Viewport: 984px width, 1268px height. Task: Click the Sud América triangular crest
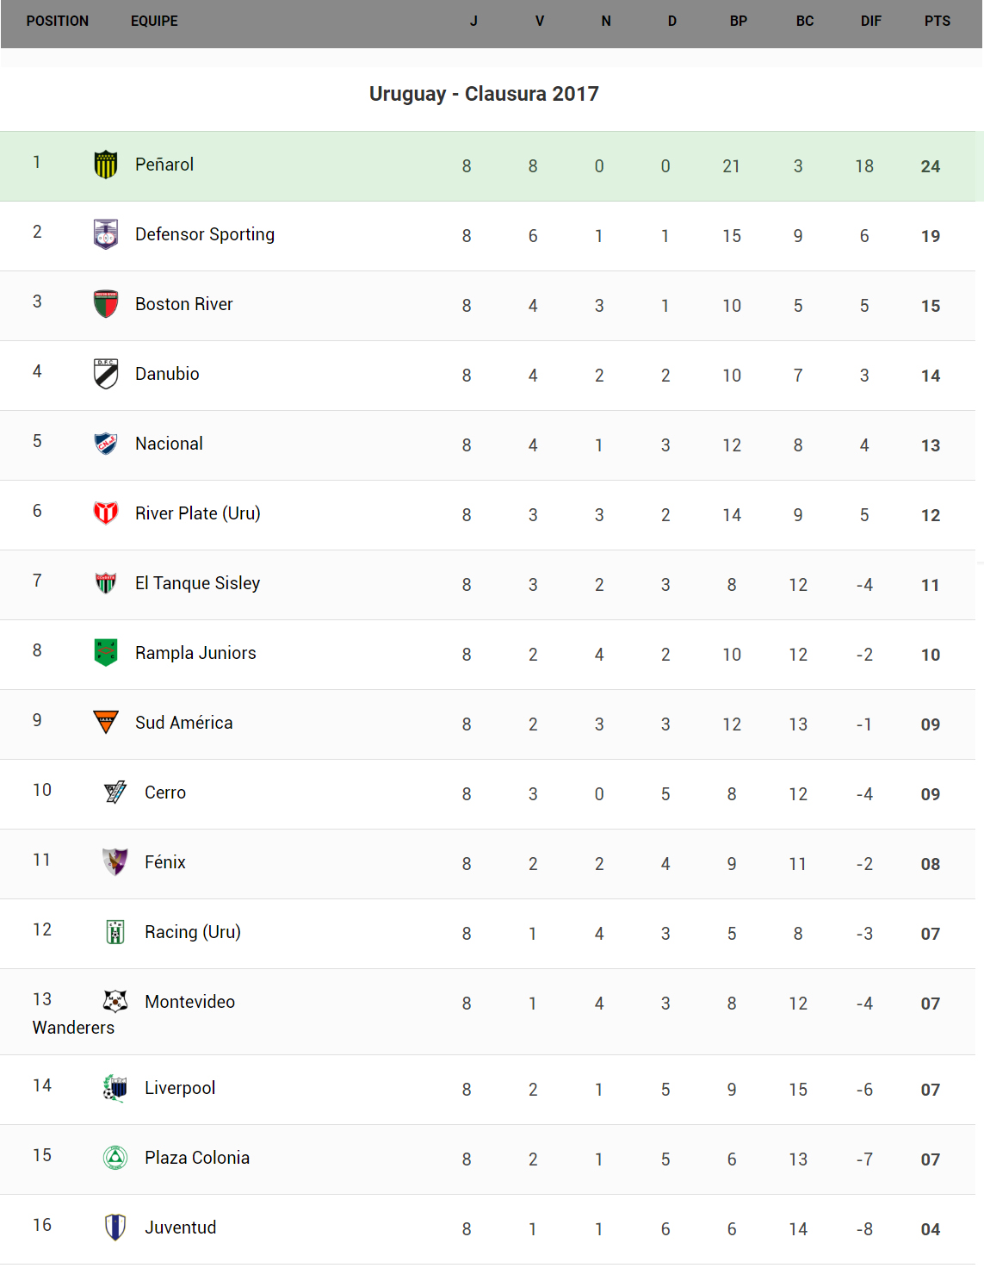[x=106, y=722]
